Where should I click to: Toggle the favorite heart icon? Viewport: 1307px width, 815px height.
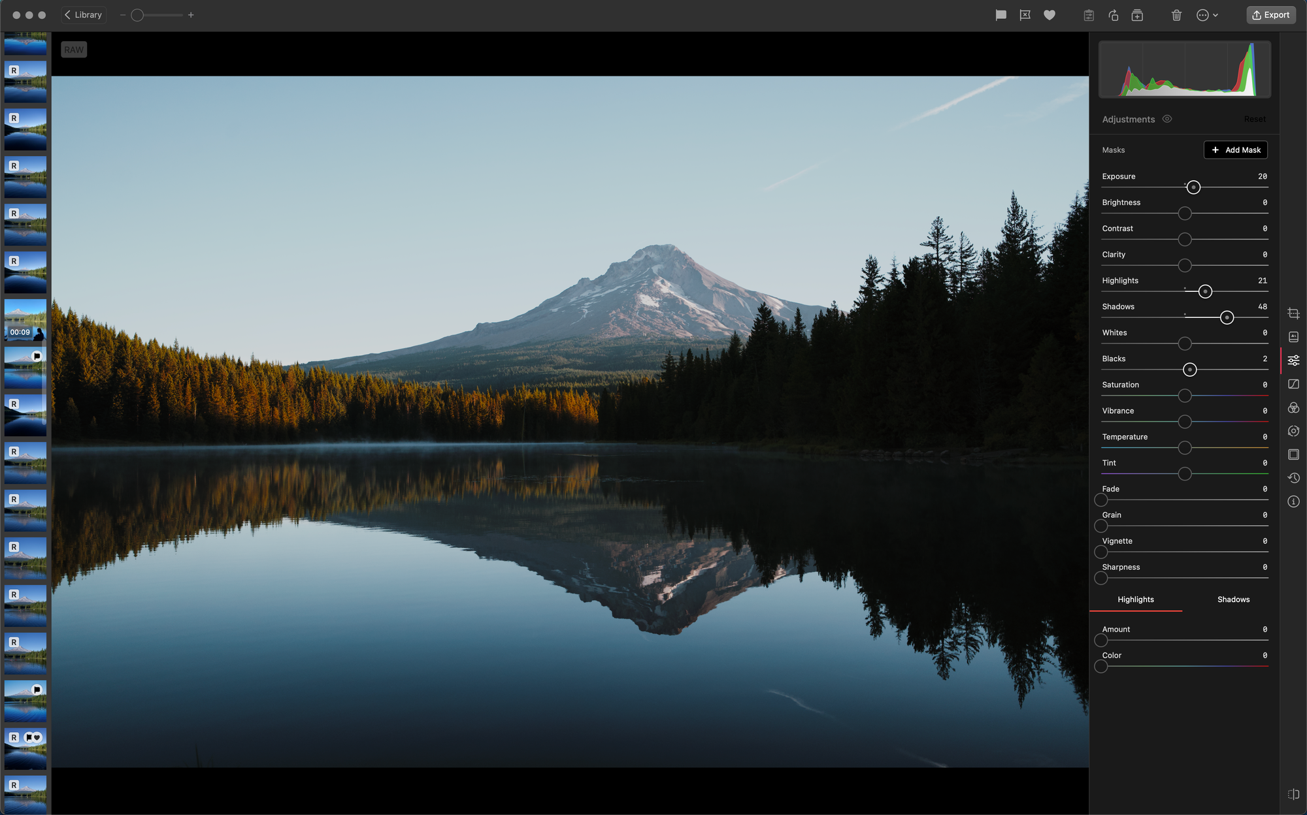1050,15
